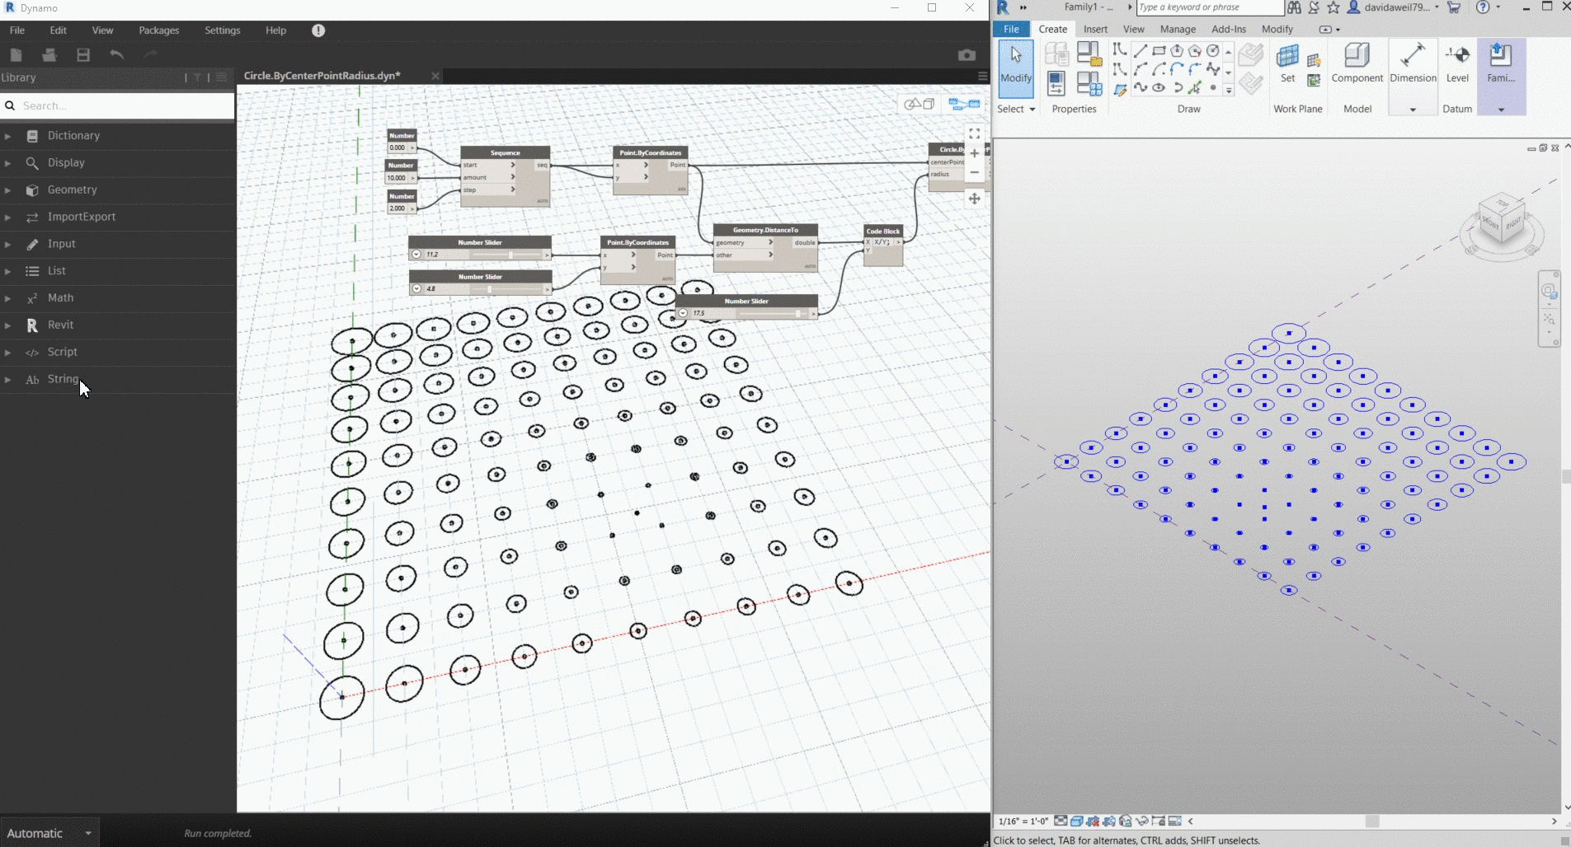Toggle show crop region icon in view bar
1571x847 pixels.
pyautogui.click(x=1109, y=821)
